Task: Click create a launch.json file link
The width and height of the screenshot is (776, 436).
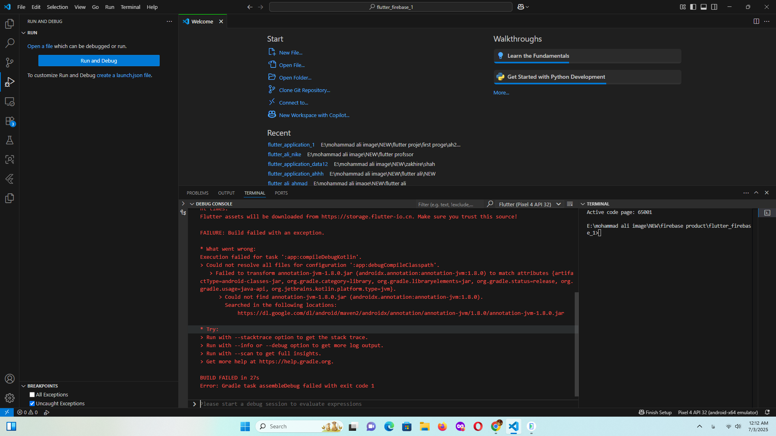Action: pos(124,75)
